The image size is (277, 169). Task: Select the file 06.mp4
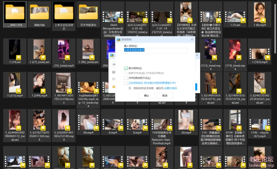(x=88, y=123)
